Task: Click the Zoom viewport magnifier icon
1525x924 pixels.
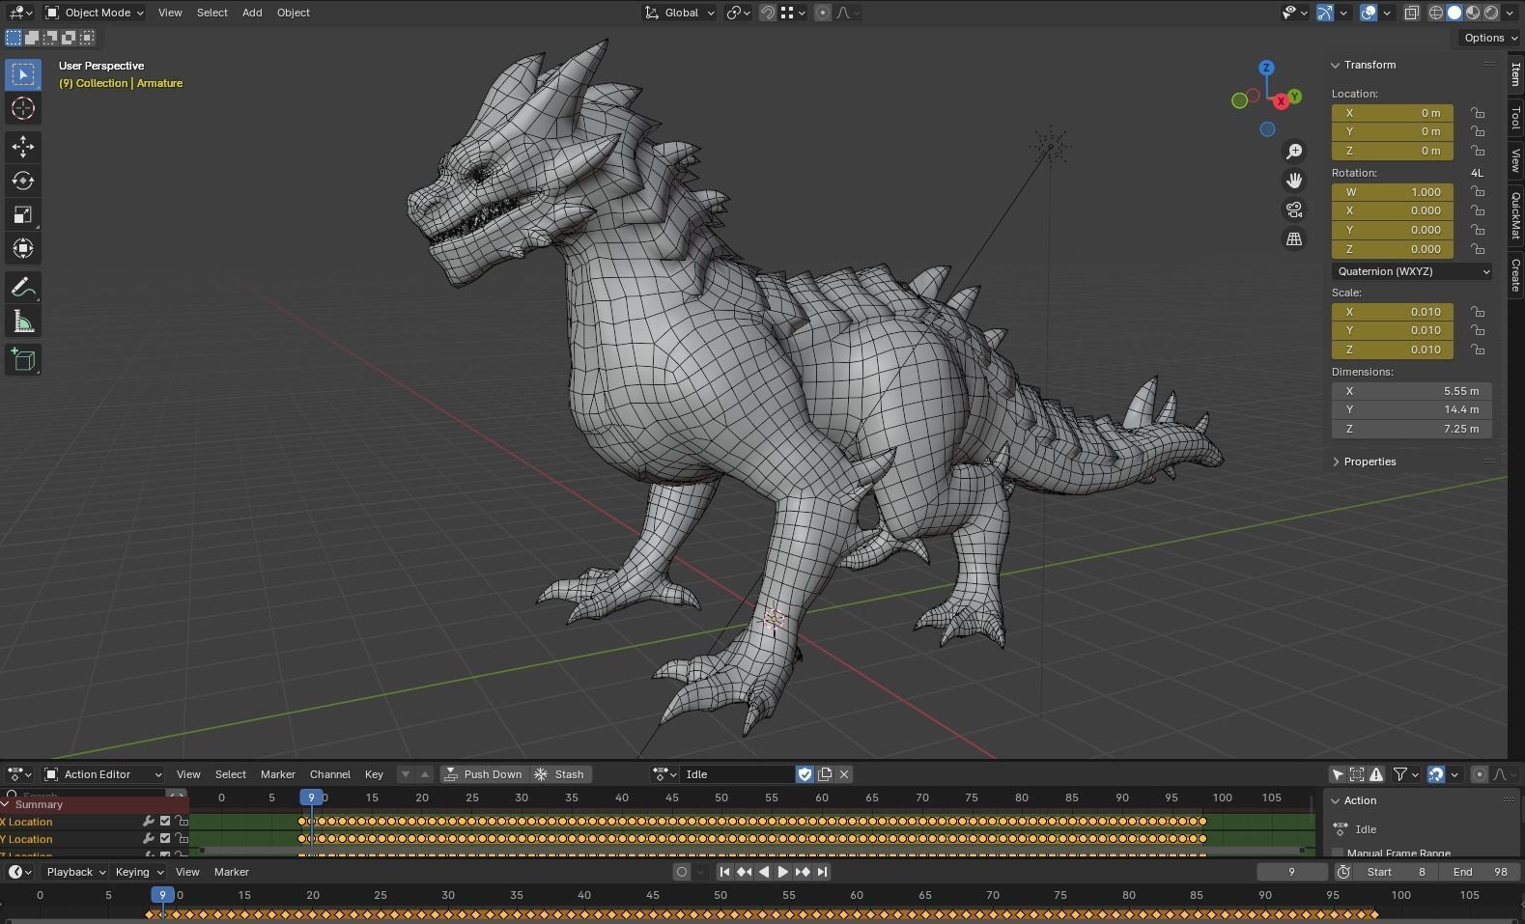Action: coord(1294,152)
